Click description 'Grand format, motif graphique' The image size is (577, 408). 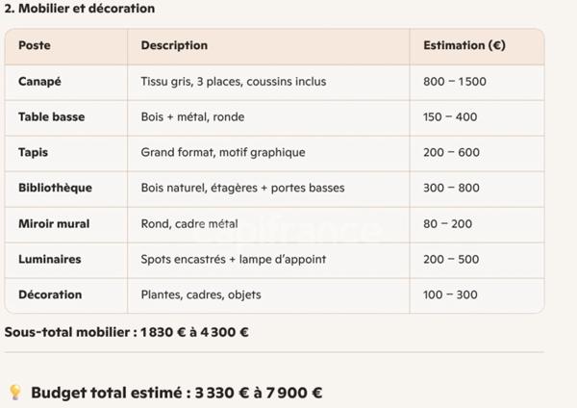222,152
